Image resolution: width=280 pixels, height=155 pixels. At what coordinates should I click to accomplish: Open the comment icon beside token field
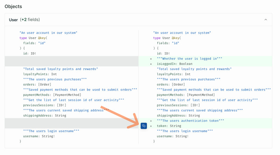[x=144, y=126]
